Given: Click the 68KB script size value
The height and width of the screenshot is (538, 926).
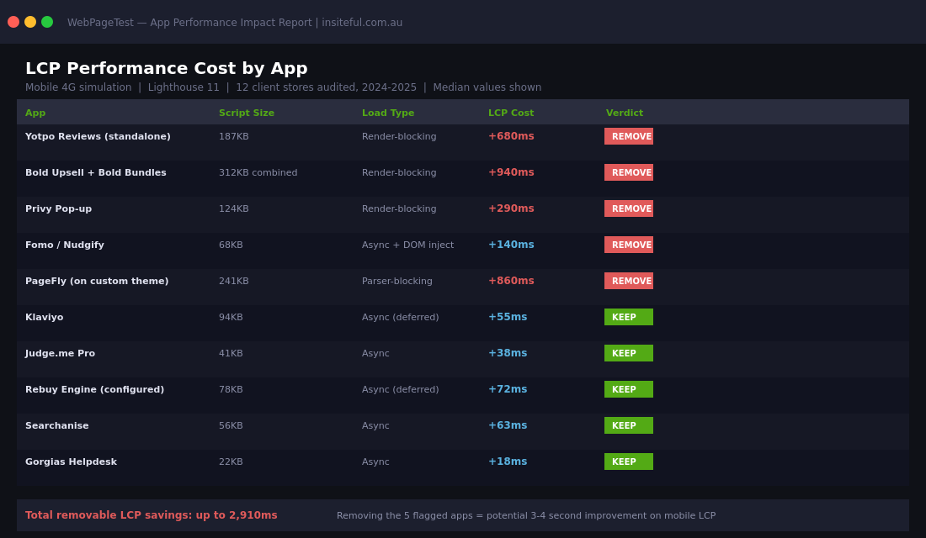Looking at the screenshot, I should click(231, 245).
